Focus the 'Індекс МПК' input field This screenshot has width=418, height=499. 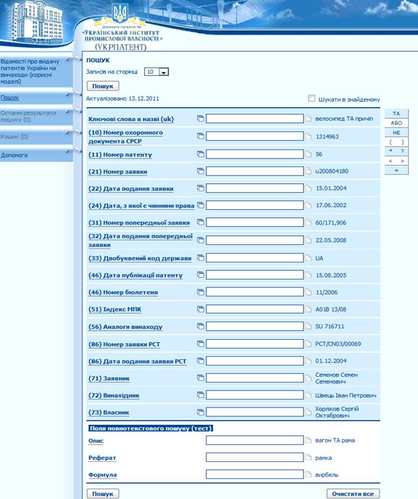click(x=255, y=309)
